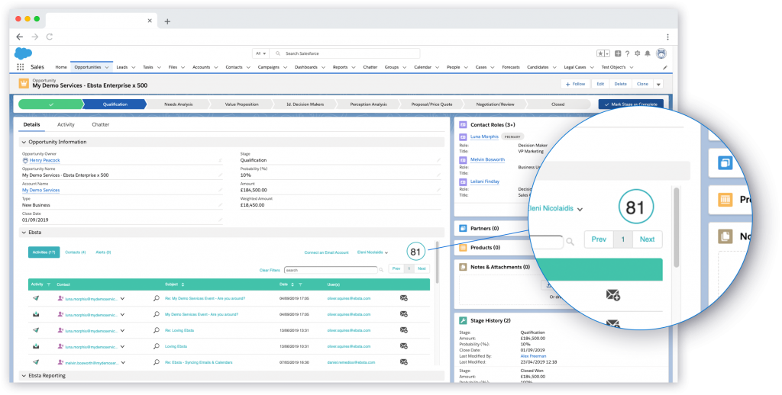Screen dimensions: 782x395
Task: Click the notifications bell icon
Action: pyautogui.click(x=647, y=53)
